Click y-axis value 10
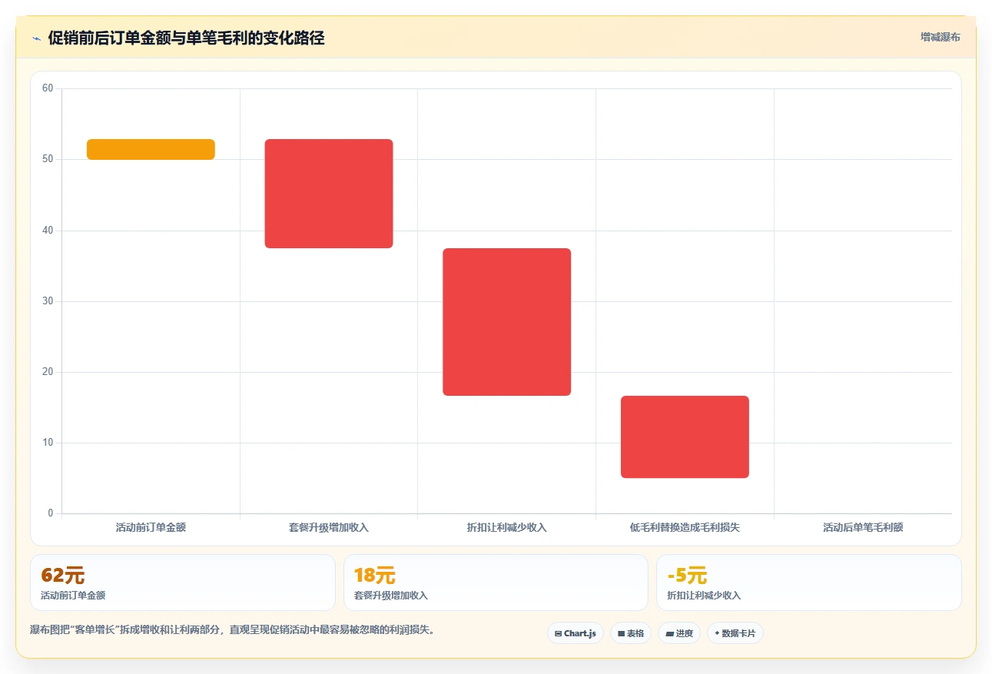 (48, 442)
